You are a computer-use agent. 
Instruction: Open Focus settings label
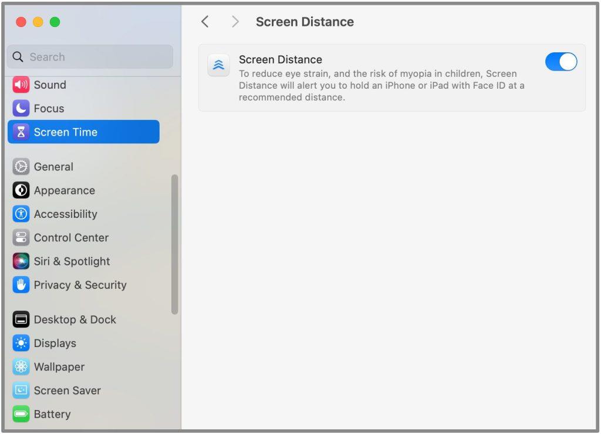[49, 109]
